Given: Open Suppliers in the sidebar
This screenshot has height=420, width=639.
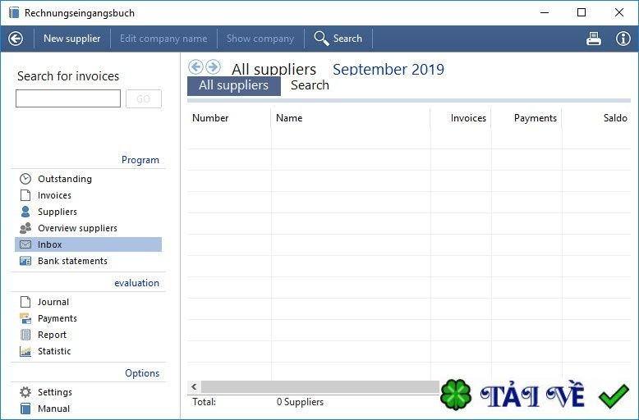Looking at the screenshot, I should [x=57, y=212].
